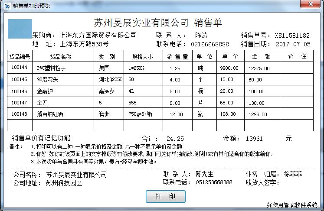Select the 货品编号 column header

pyautogui.click(x=20, y=57)
